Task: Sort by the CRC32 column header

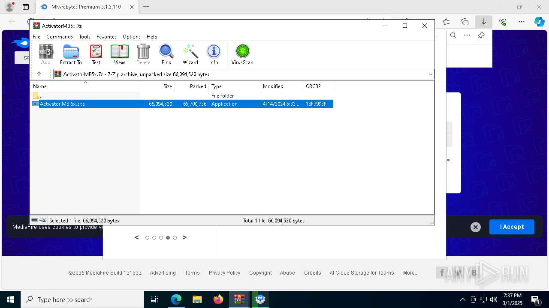Action: click(x=318, y=86)
